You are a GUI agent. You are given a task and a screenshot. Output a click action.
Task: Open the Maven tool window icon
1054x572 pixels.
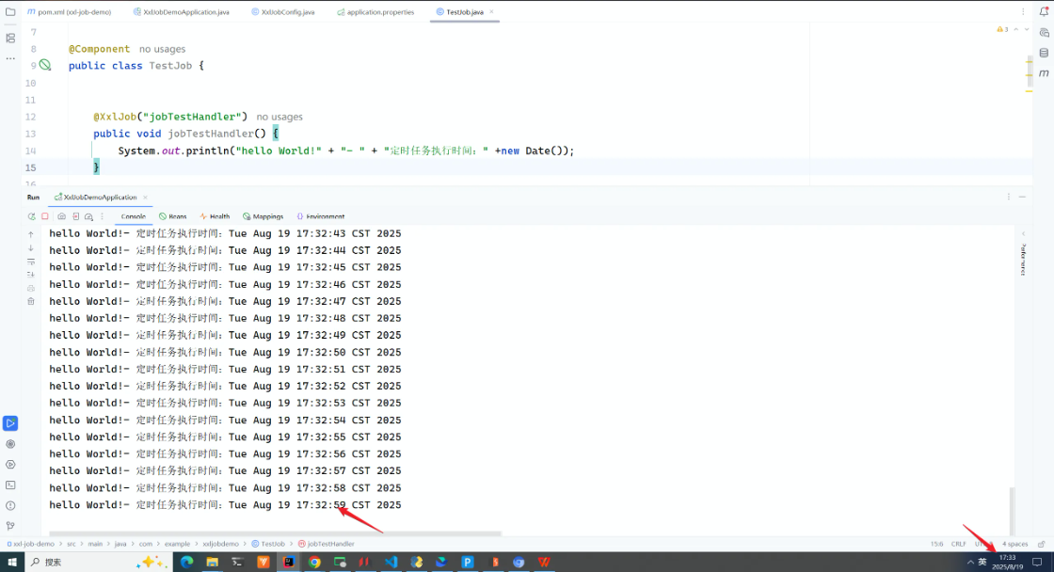click(x=1044, y=73)
